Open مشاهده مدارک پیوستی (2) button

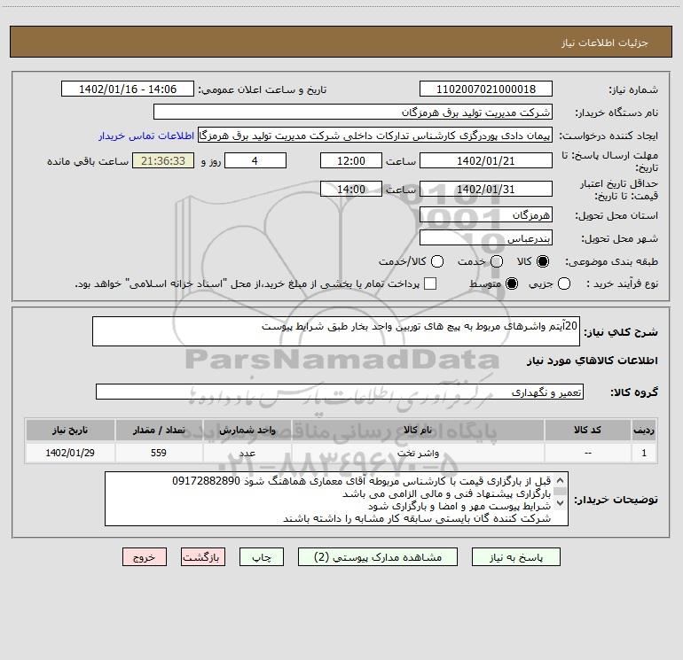(x=378, y=557)
